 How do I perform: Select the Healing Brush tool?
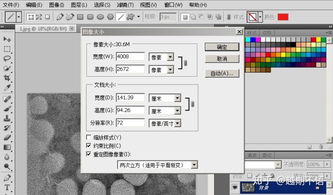7,99
